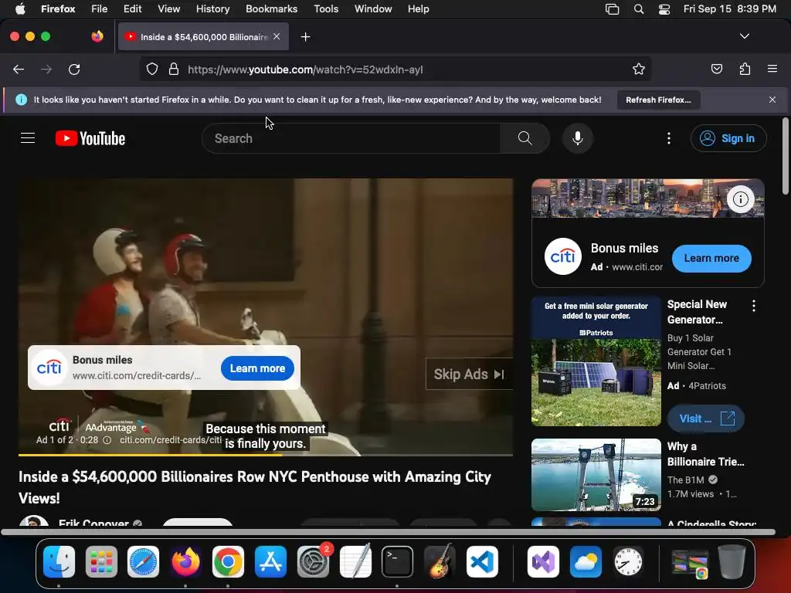Open Finder from the Dock

[59, 561]
